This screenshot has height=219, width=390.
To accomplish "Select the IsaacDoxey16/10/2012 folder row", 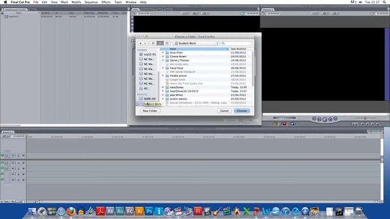I will [207, 91].
